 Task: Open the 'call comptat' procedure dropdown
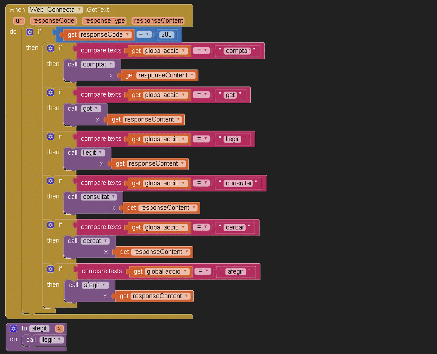point(111,65)
